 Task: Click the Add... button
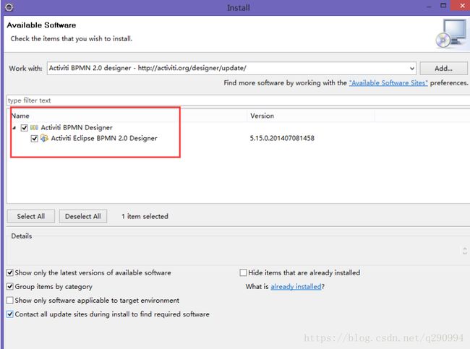tap(444, 69)
